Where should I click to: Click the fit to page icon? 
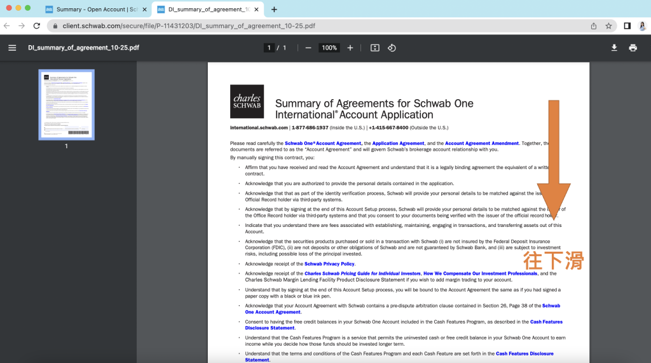tap(375, 48)
